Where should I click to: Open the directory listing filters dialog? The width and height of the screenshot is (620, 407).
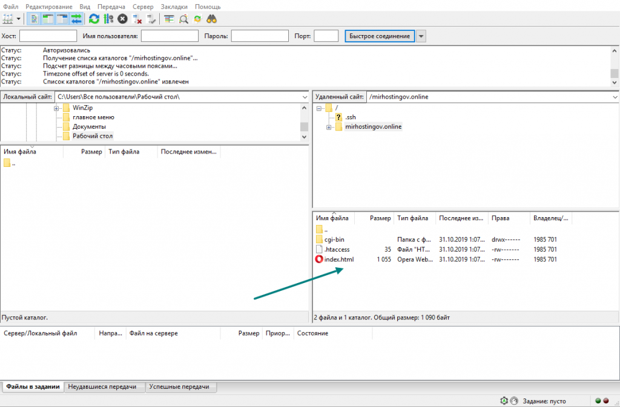point(170,19)
